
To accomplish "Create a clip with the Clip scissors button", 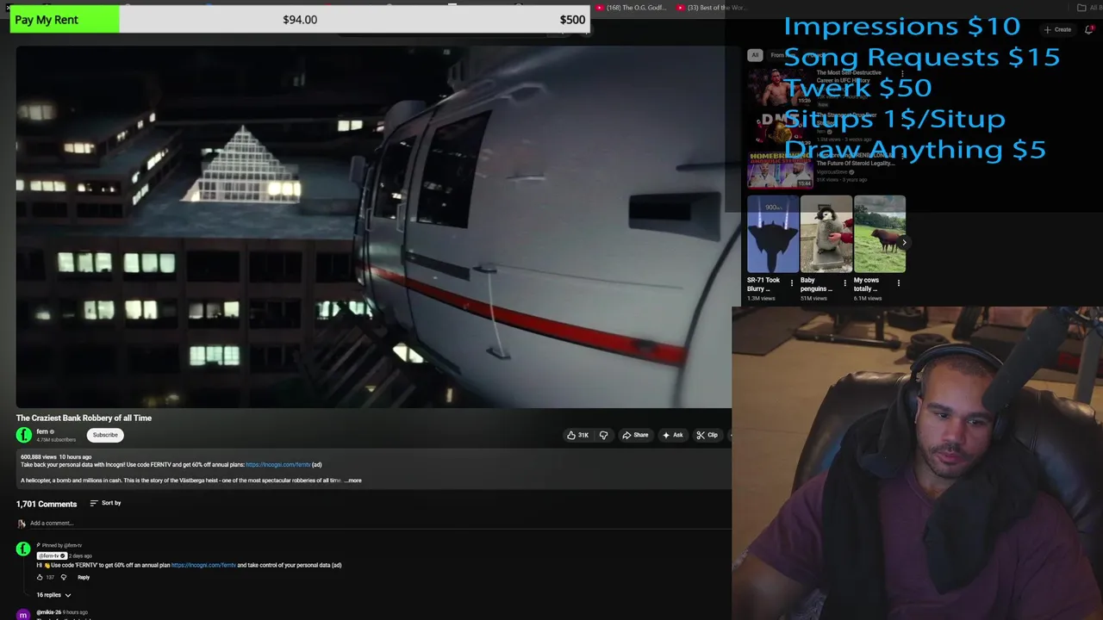I will coord(707,435).
